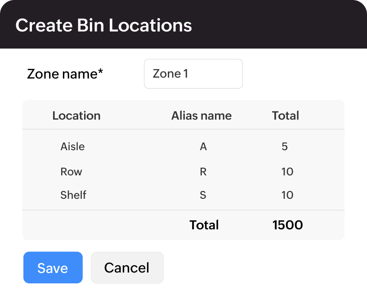Click the bold Total label in footer row
The width and height of the screenshot is (367, 295).
pyautogui.click(x=203, y=225)
